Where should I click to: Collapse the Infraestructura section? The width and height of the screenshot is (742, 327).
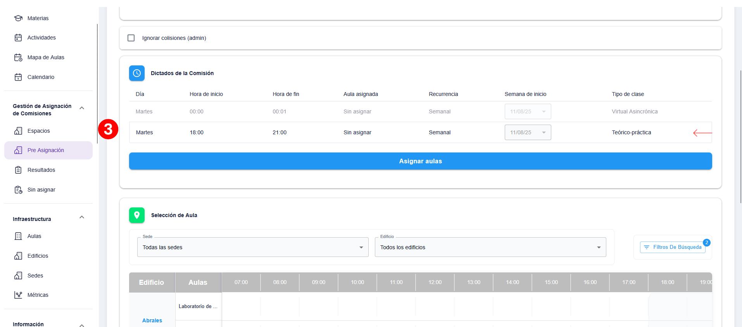[x=82, y=217]
